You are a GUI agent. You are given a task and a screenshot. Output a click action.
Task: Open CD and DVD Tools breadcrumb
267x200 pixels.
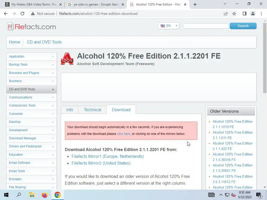(x=44, y=42)
